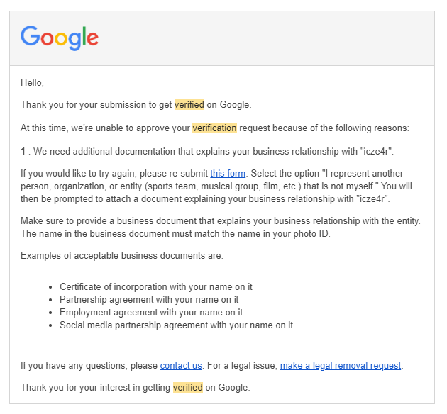Image resolution: width=447 pixels, height=414 pixels.
Task: Click the "iczе4r" name in reason line
Action: [x=376, y=151]
